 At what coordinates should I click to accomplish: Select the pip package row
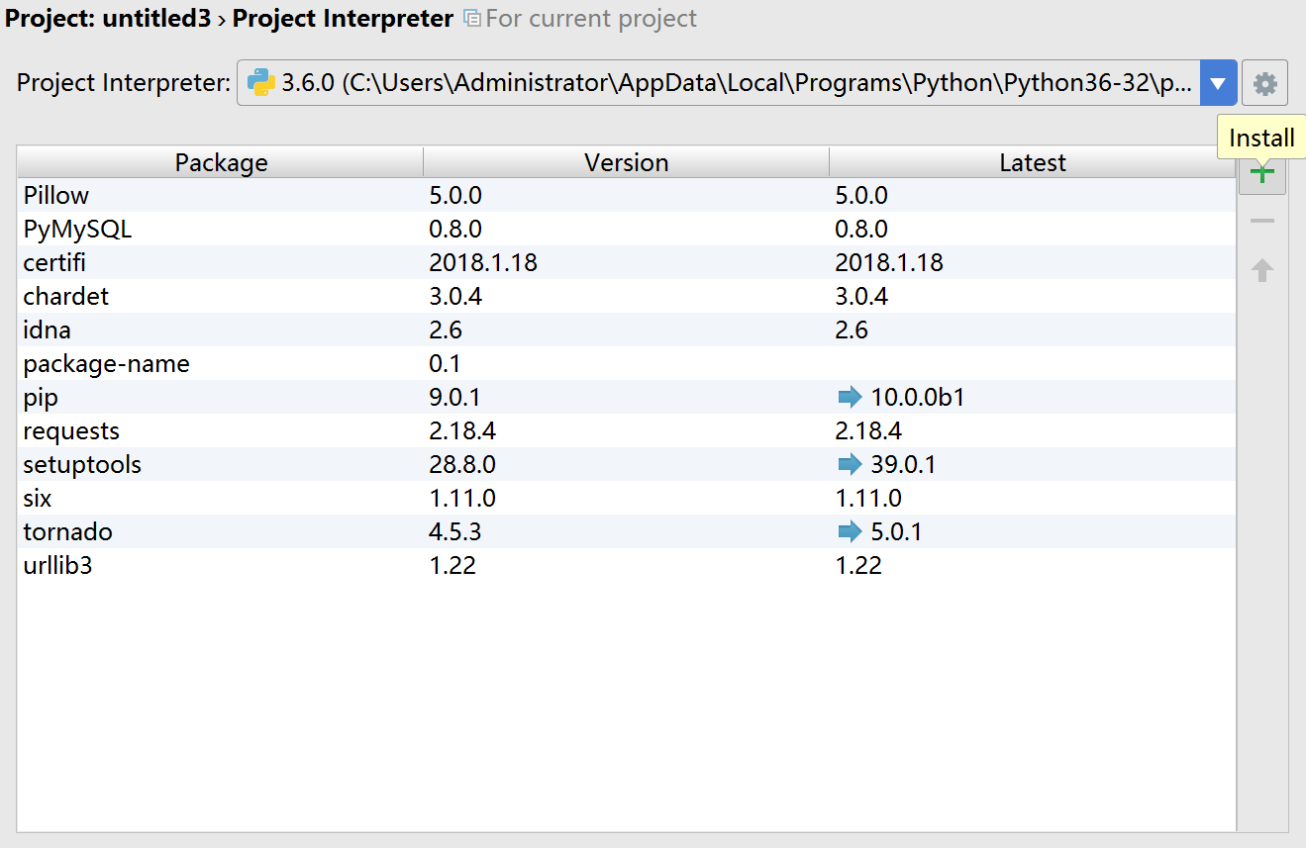[627, 397]
